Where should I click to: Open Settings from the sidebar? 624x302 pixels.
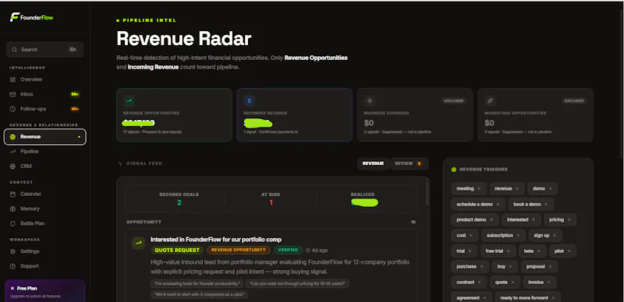pos(44,251)
